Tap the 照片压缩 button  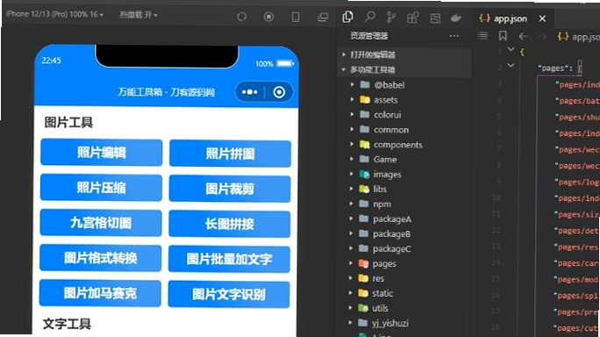click(x=101, y=188)
